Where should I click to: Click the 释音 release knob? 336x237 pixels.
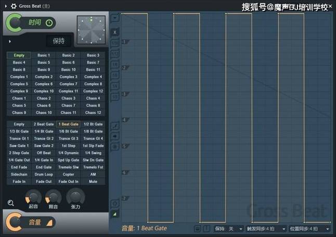pyautogui.click(x=54, y=197)
